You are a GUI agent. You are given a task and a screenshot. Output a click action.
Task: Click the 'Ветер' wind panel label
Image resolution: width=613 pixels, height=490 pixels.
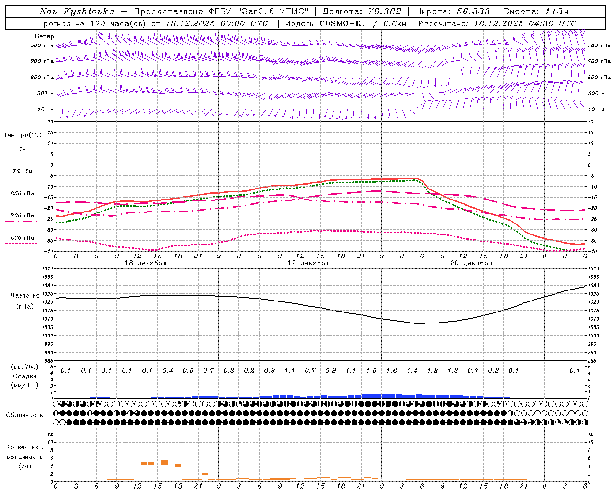click(x=45, y=36)
